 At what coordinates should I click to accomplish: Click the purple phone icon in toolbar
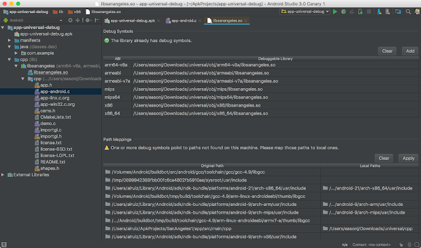tap(387, 12)
